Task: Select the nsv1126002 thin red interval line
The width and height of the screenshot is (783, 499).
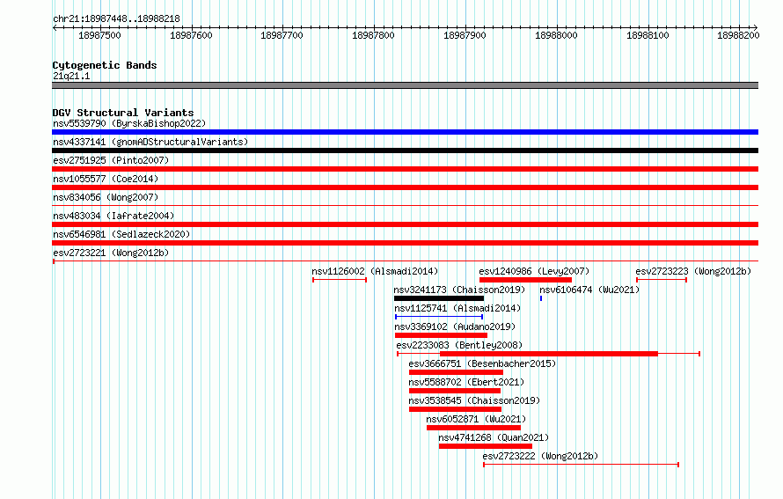Action: pos(340,280)
